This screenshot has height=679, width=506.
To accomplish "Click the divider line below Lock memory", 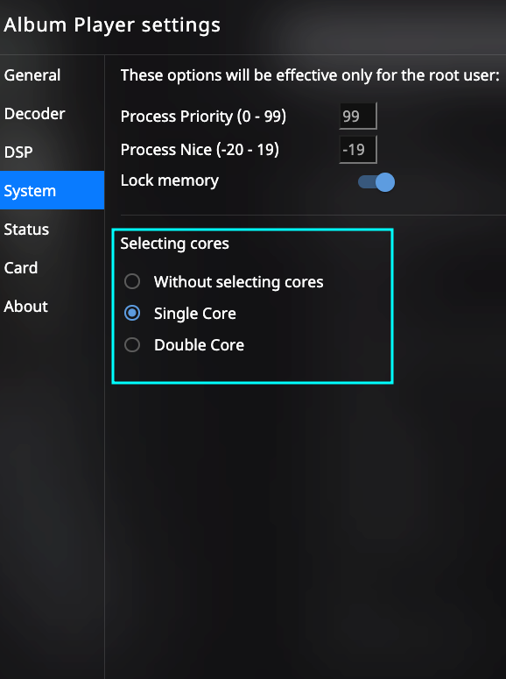I will pyautogui.click(x=313, y=215).
